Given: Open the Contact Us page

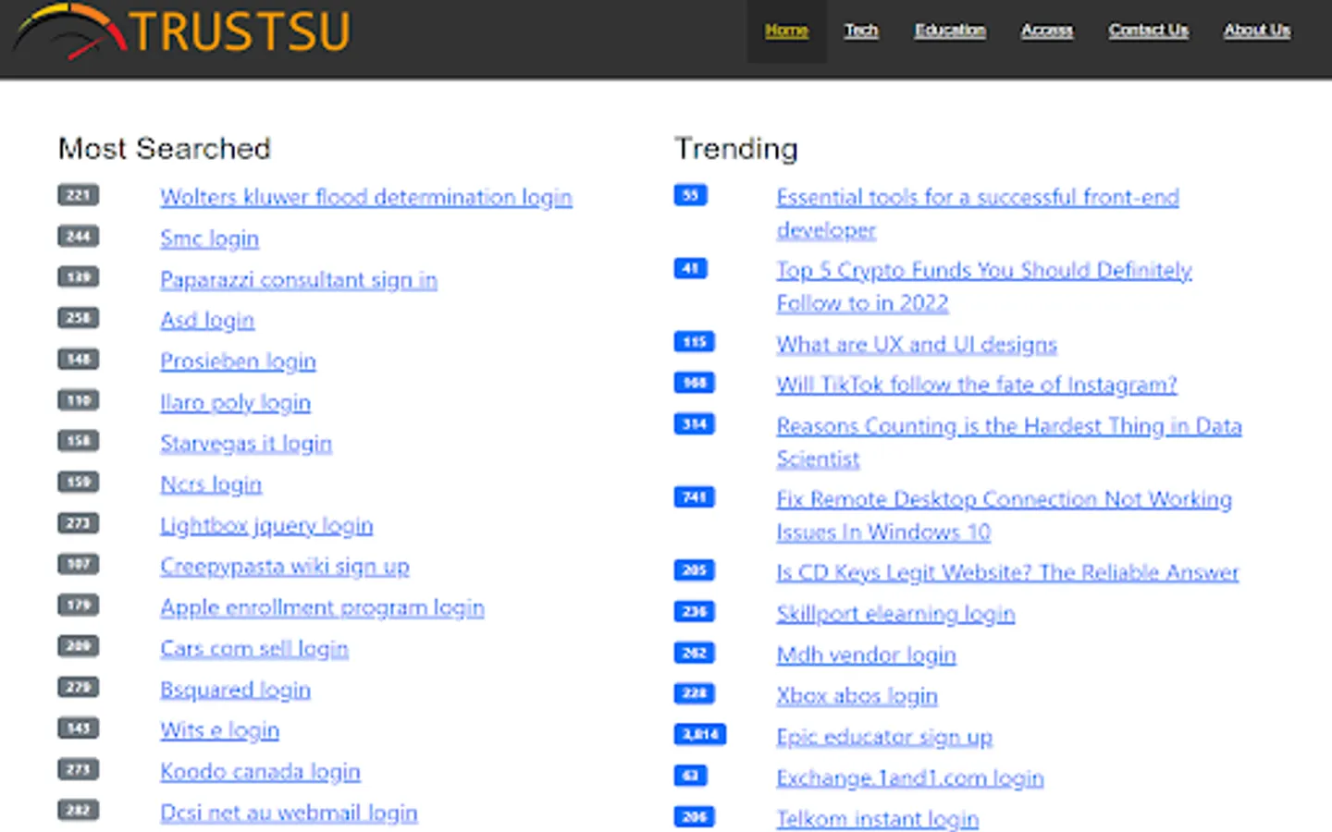Looking at the screenshot, I should (x=1149, y=31).
